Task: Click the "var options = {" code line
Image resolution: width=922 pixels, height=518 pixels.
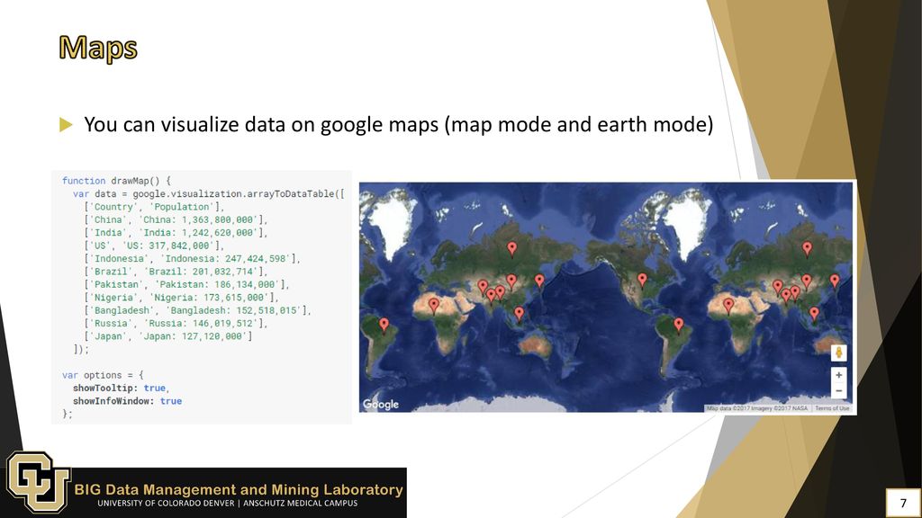Action: coord(103,375)
